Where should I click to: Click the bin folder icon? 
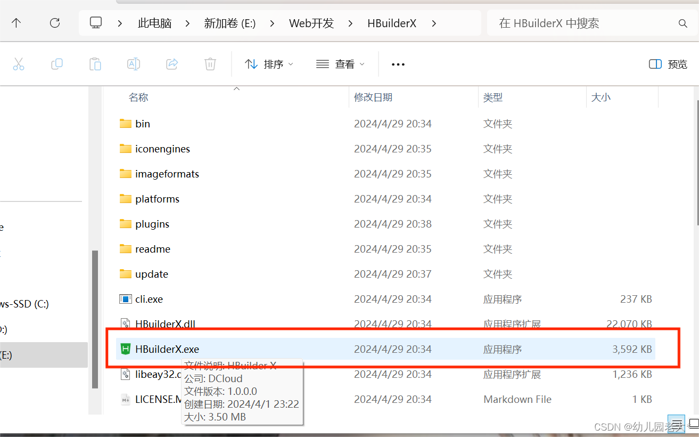126,124
